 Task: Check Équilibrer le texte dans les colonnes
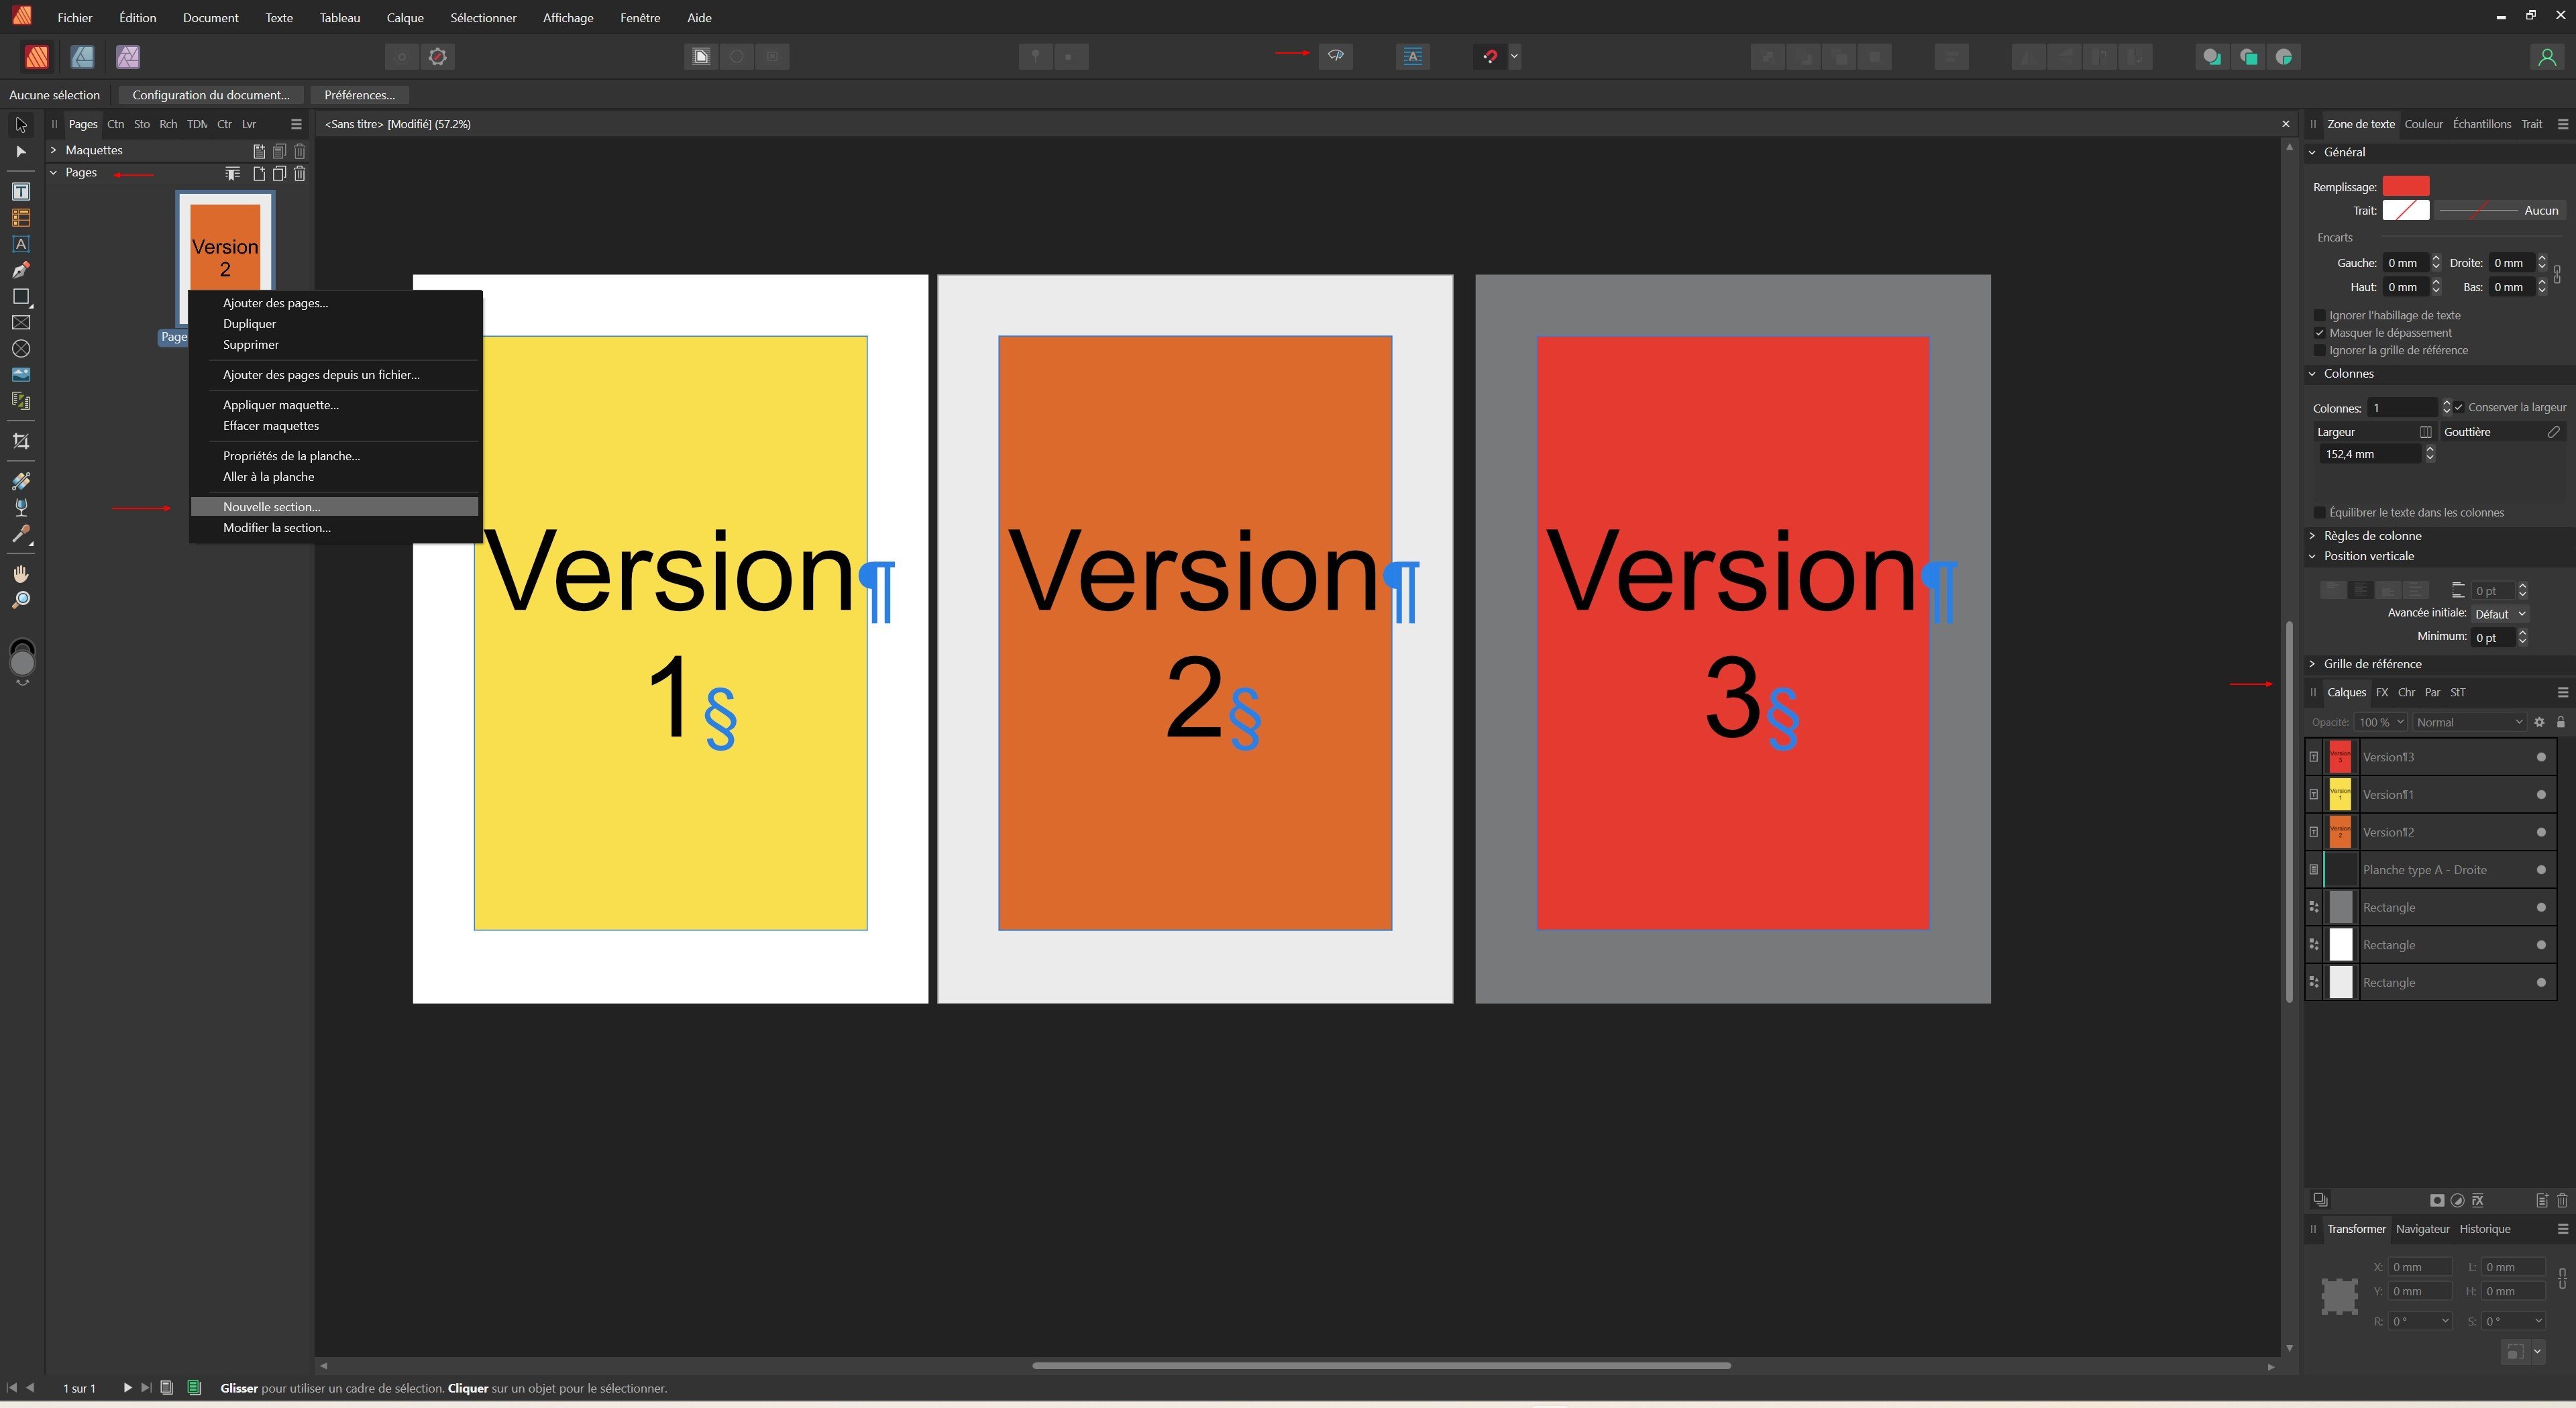coord(2320,512)
